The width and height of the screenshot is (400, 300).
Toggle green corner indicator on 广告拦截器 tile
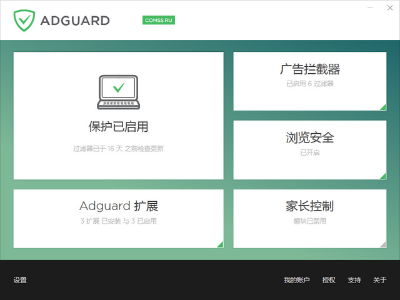pos(382,107)
